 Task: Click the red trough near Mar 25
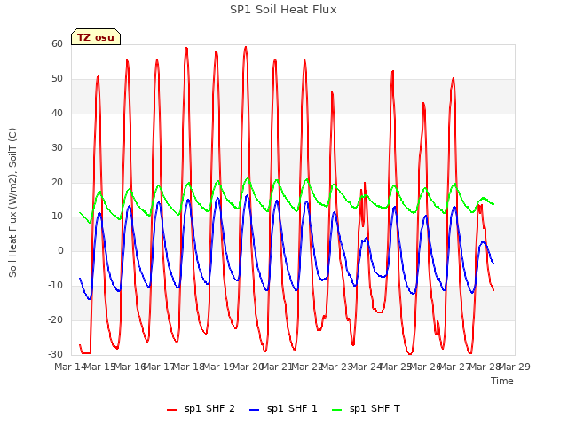pyautogui.click(x=410, y=353)
